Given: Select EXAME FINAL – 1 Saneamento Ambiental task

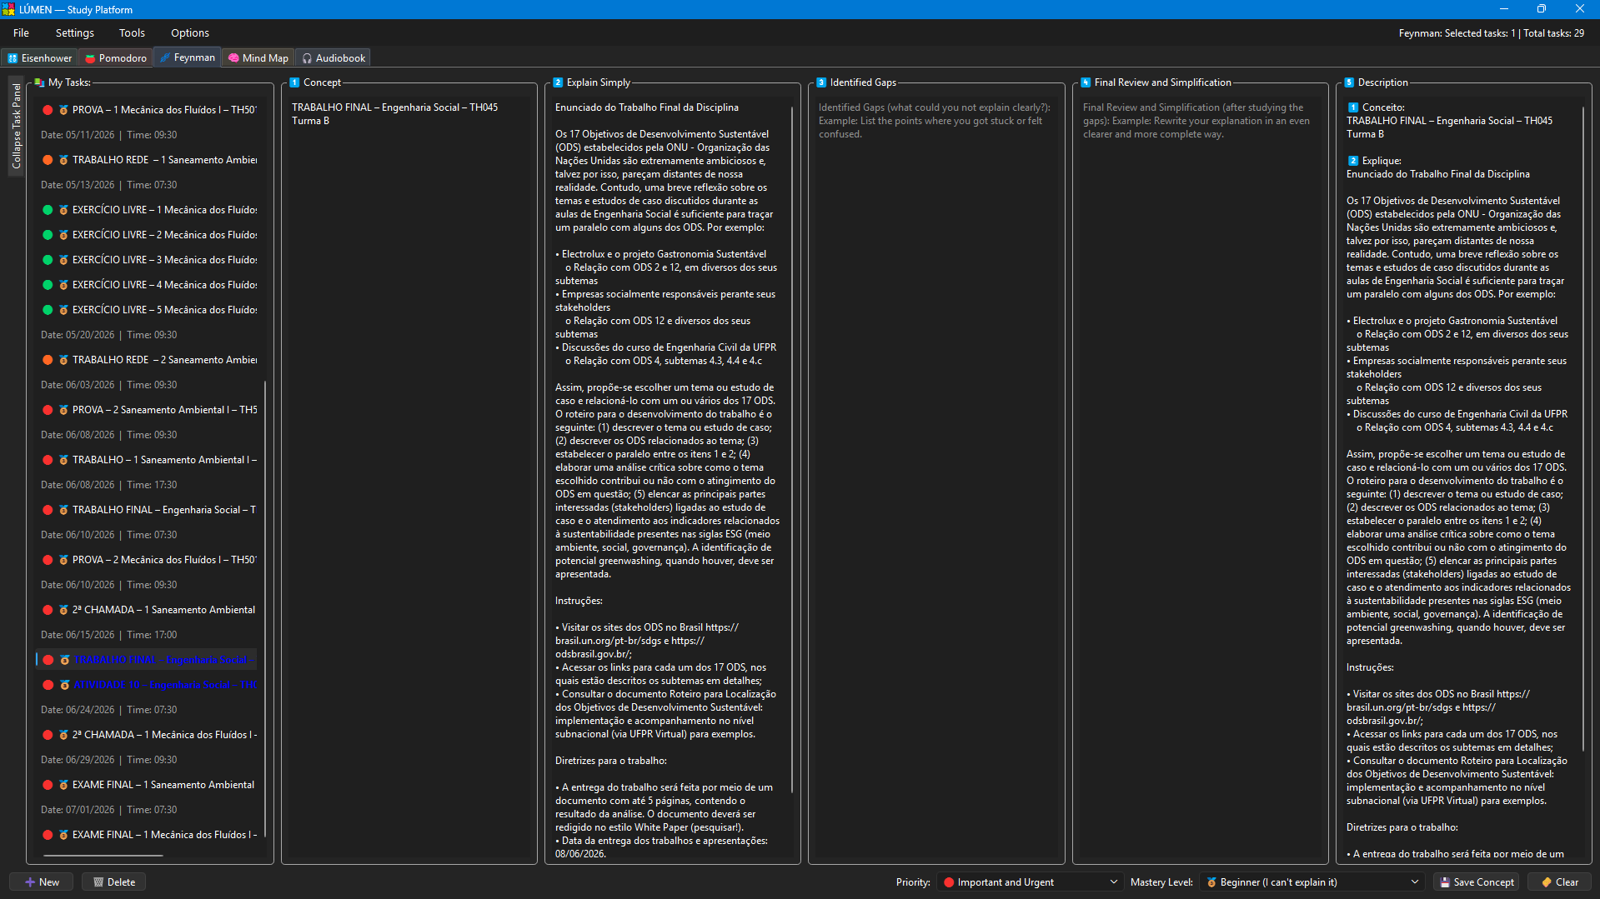Looking at the screenshot, I should (x=148, y=785).
